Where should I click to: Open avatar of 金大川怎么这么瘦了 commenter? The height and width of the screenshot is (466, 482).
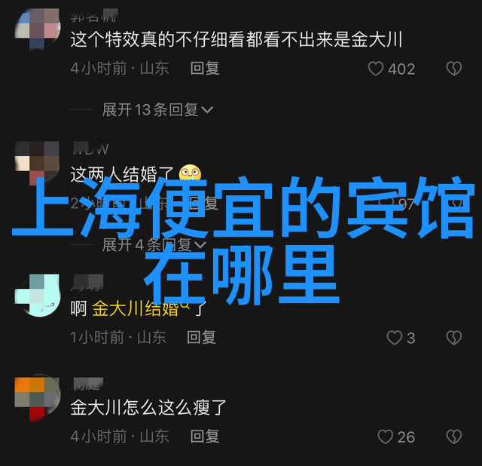tap(38, 398)
